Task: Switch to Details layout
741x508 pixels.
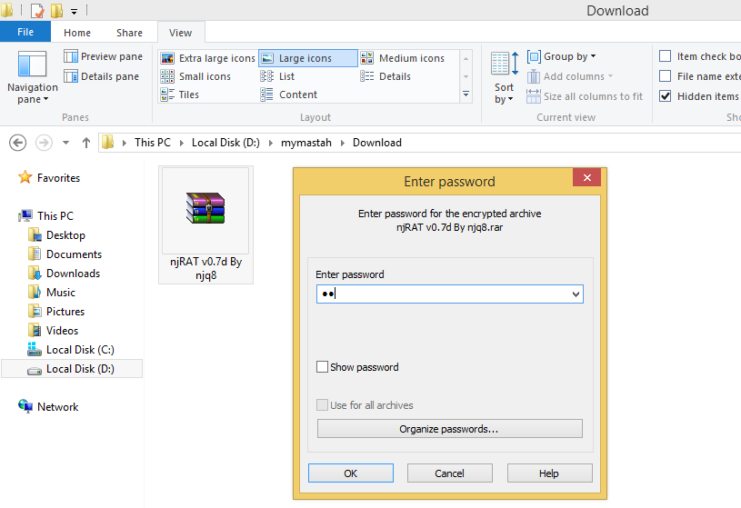Action: 386,76
